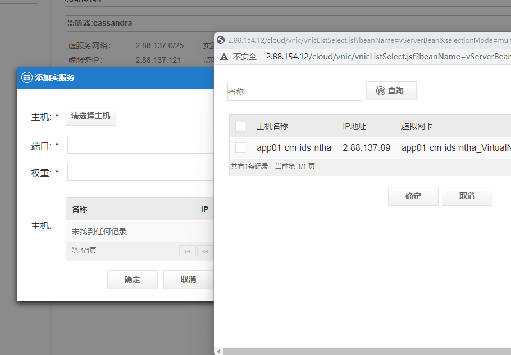The image size is (511, 355).
Task: Confirm selection with 确定 in popup window
Action: pos(413,196)
